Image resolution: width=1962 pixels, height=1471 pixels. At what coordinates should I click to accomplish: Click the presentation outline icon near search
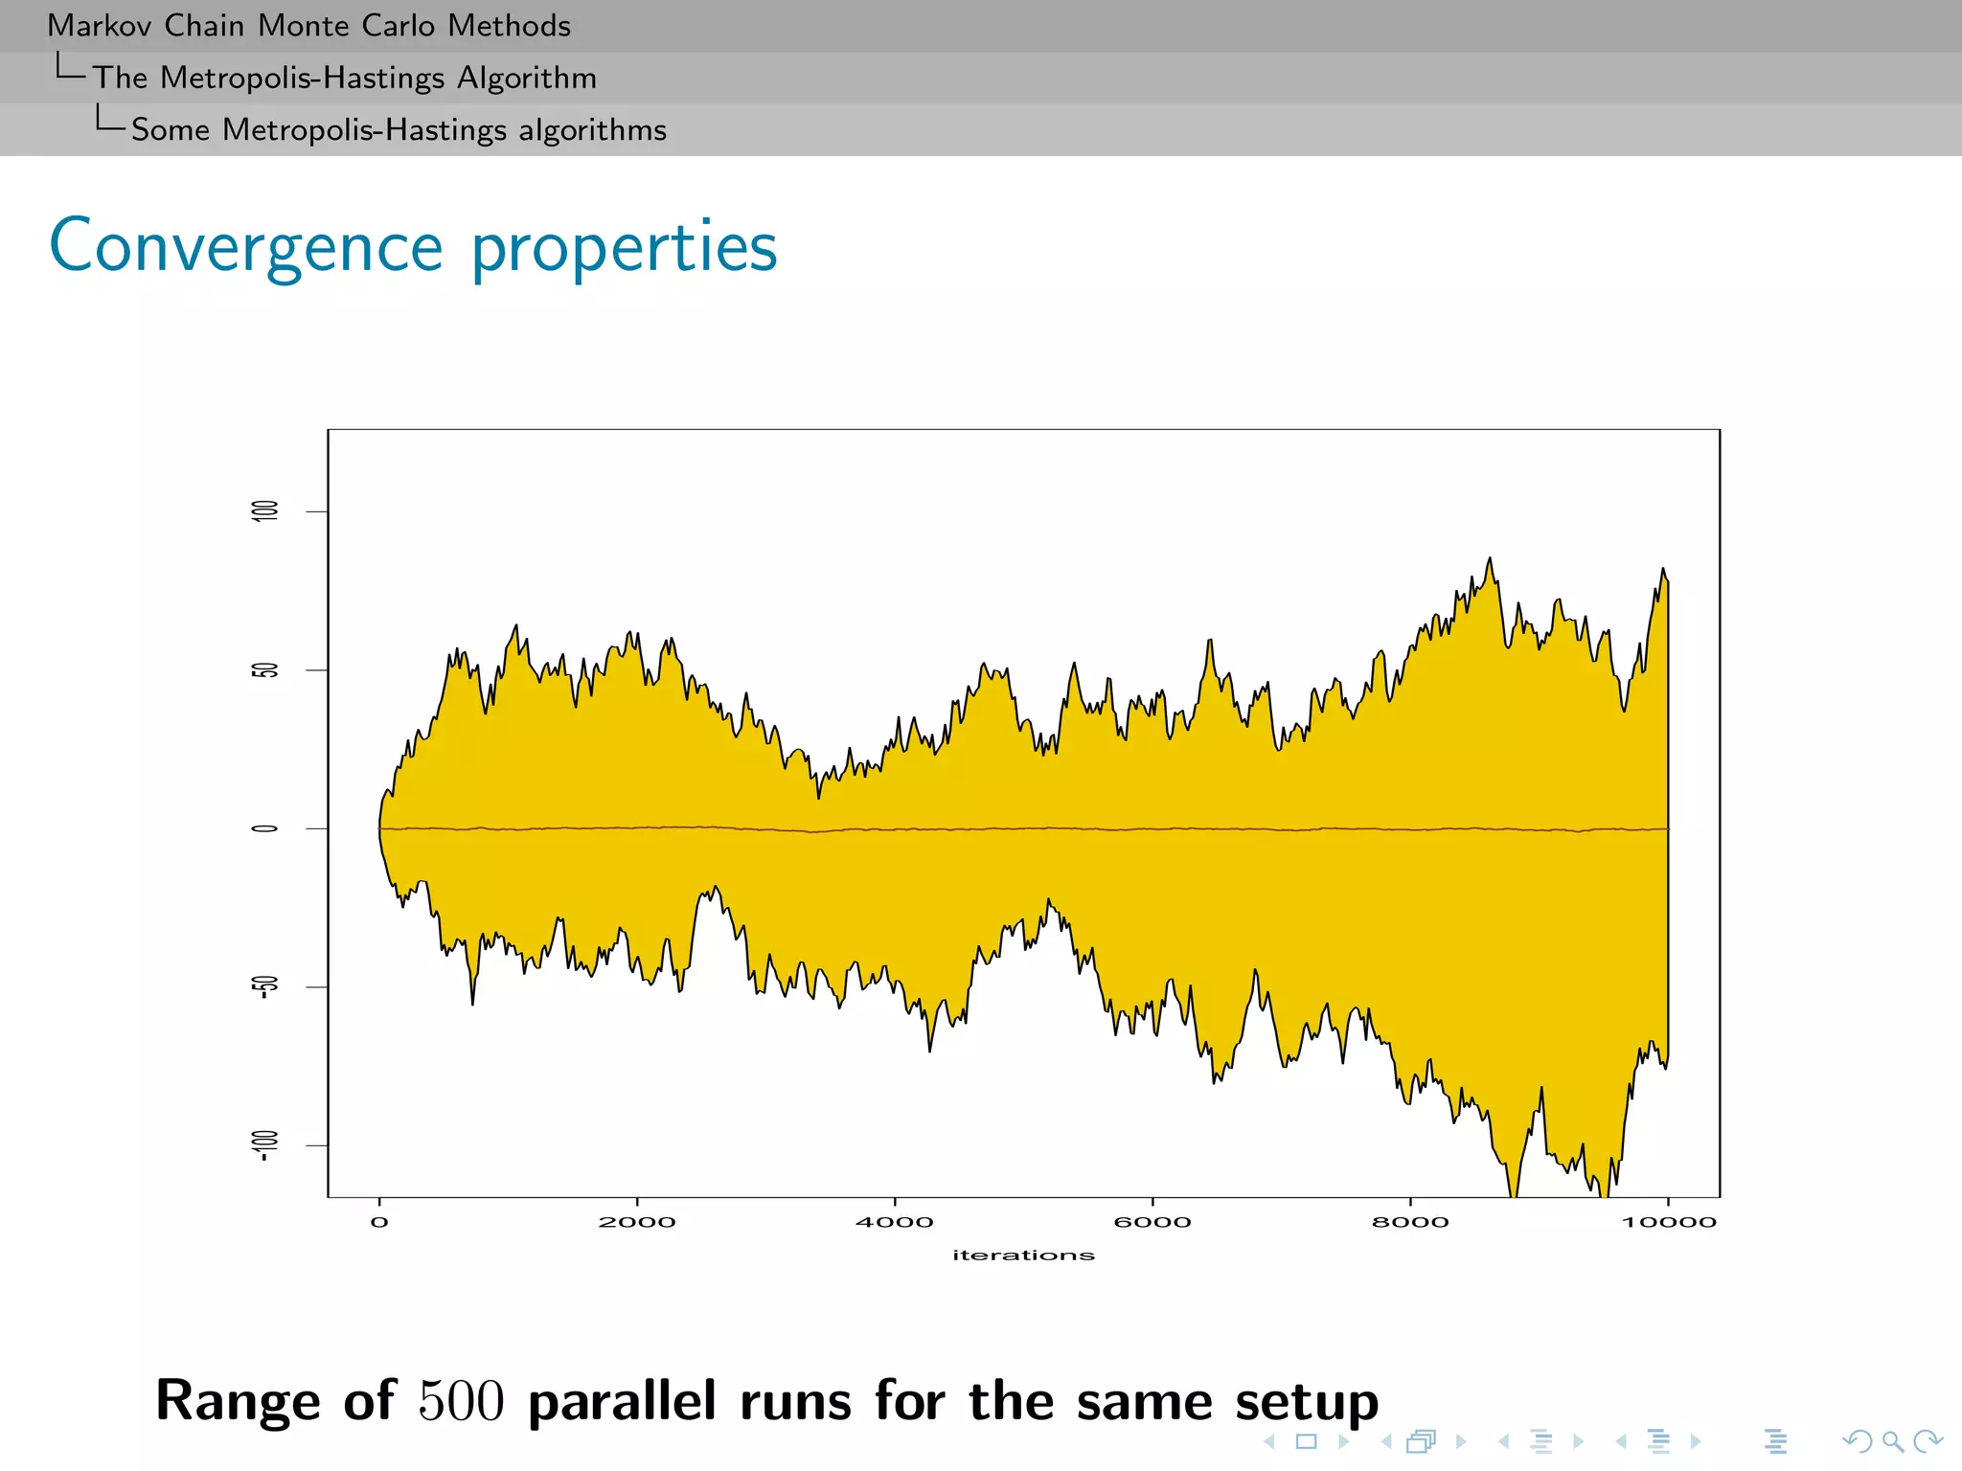coord(1775,1441)
